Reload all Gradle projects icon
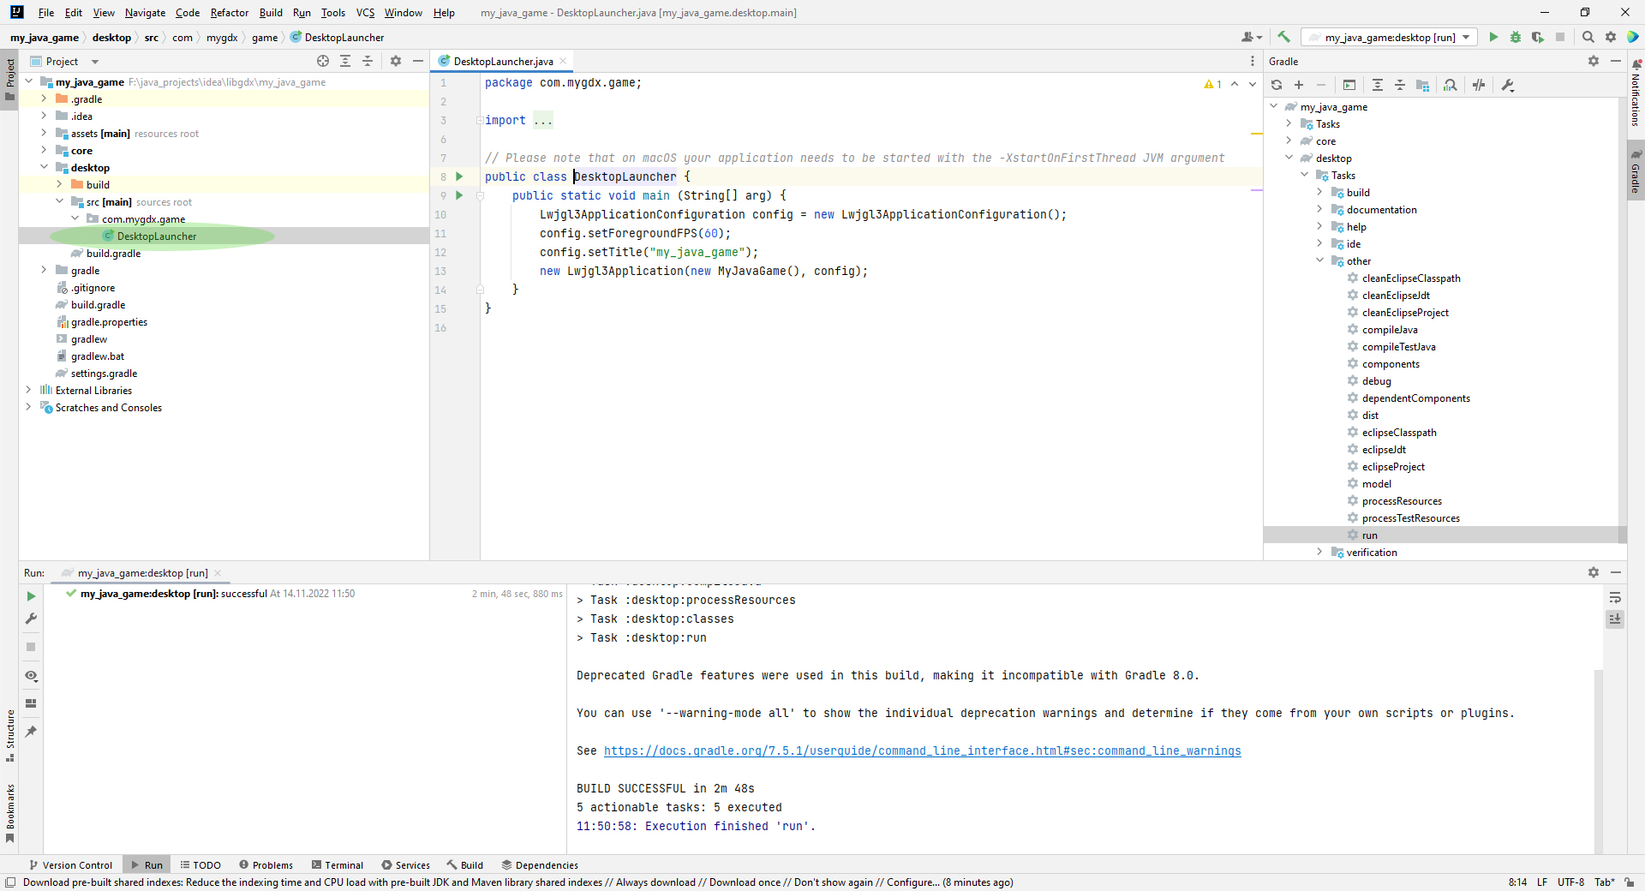 tap(1277, 85)
